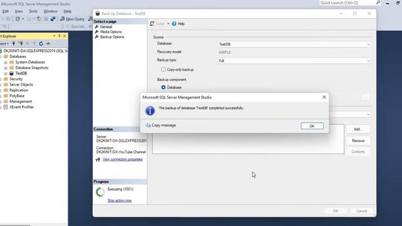Enable the Copy-only backup checkbox
The height and width of the screenshot is (226, 402).
point(163,70)
